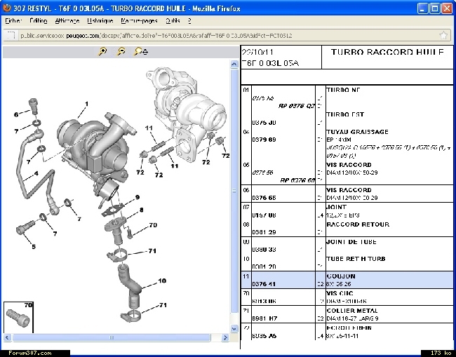This screenshot has height=357, width=456.
Task: Click the horizontal scrollbar thumb under diagram
Action: [x=112, y=337]
